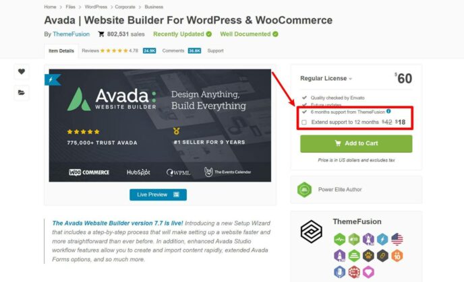Go to WordPress in the breadcrumb

coord(96,7)
